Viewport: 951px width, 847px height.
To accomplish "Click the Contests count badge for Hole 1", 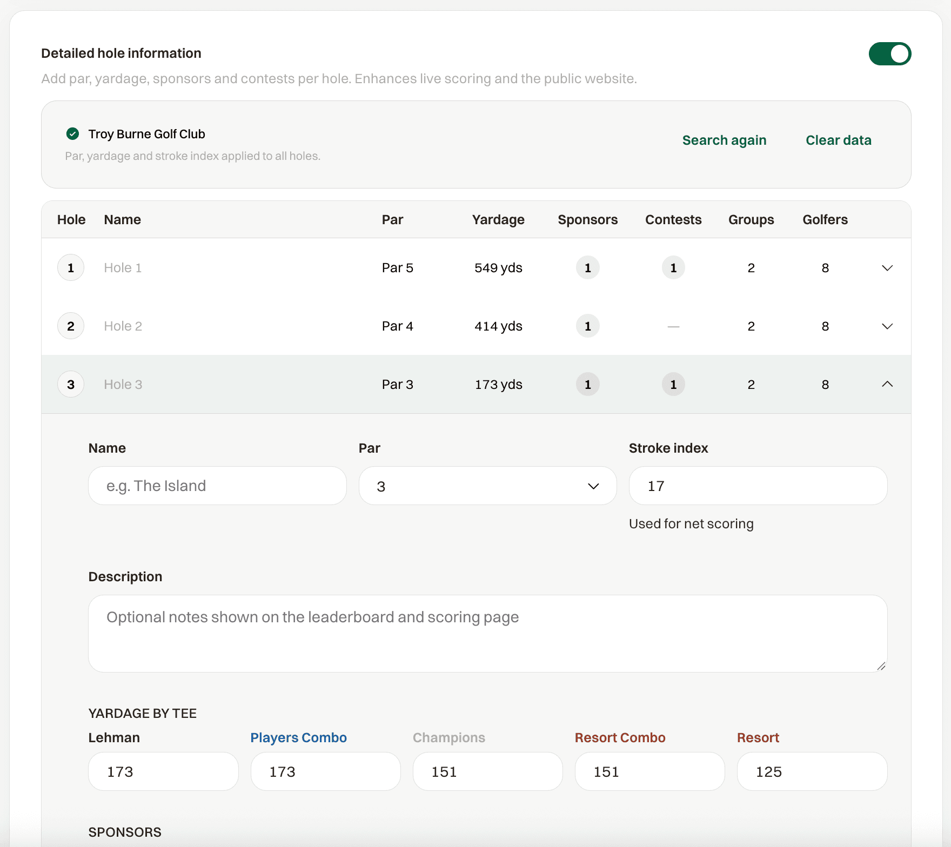I will [673, 267].
